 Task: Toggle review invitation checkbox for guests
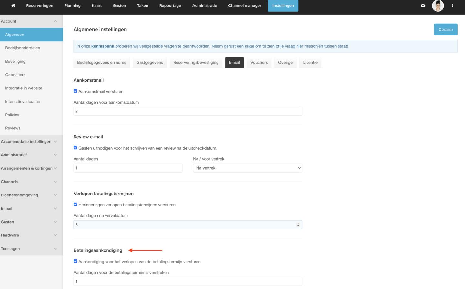76,148
